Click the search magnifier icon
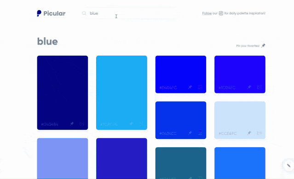This screenshot has height=179, width=294. click(84, 13)
